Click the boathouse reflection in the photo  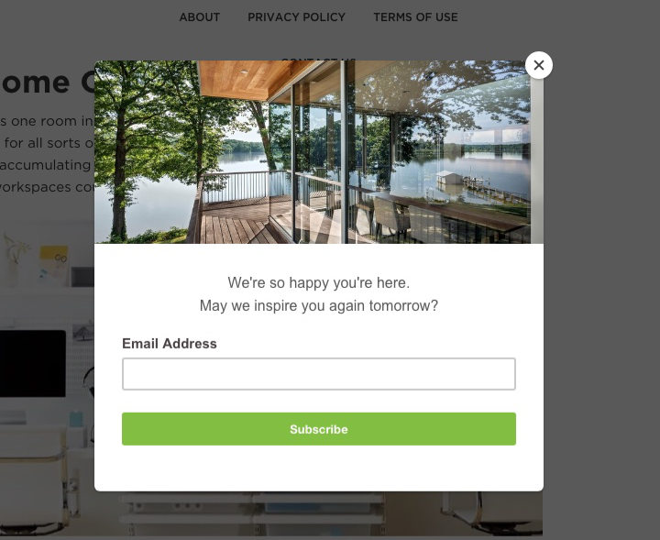[448, 179]
